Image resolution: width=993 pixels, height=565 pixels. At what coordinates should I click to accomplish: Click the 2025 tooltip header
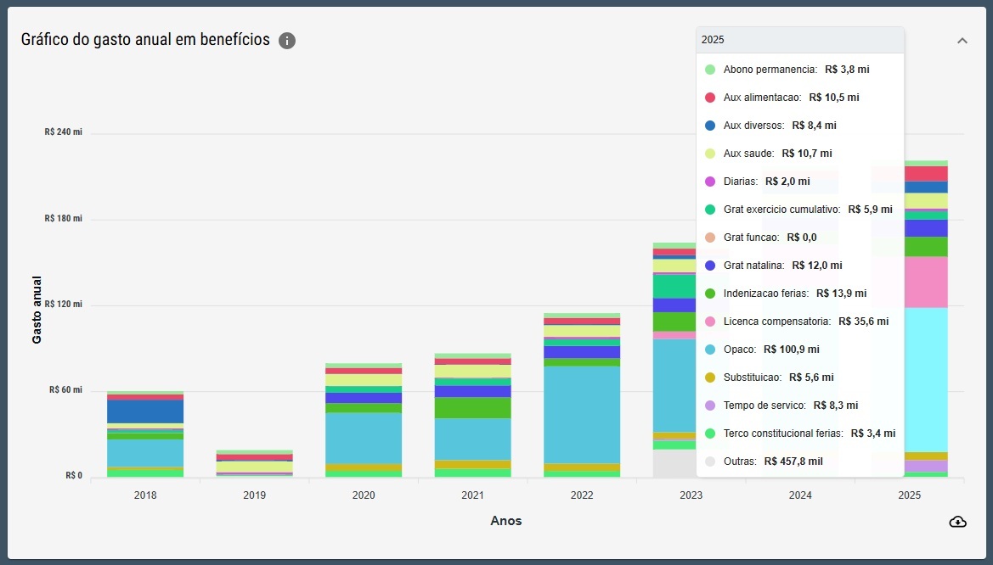(798, 40)
